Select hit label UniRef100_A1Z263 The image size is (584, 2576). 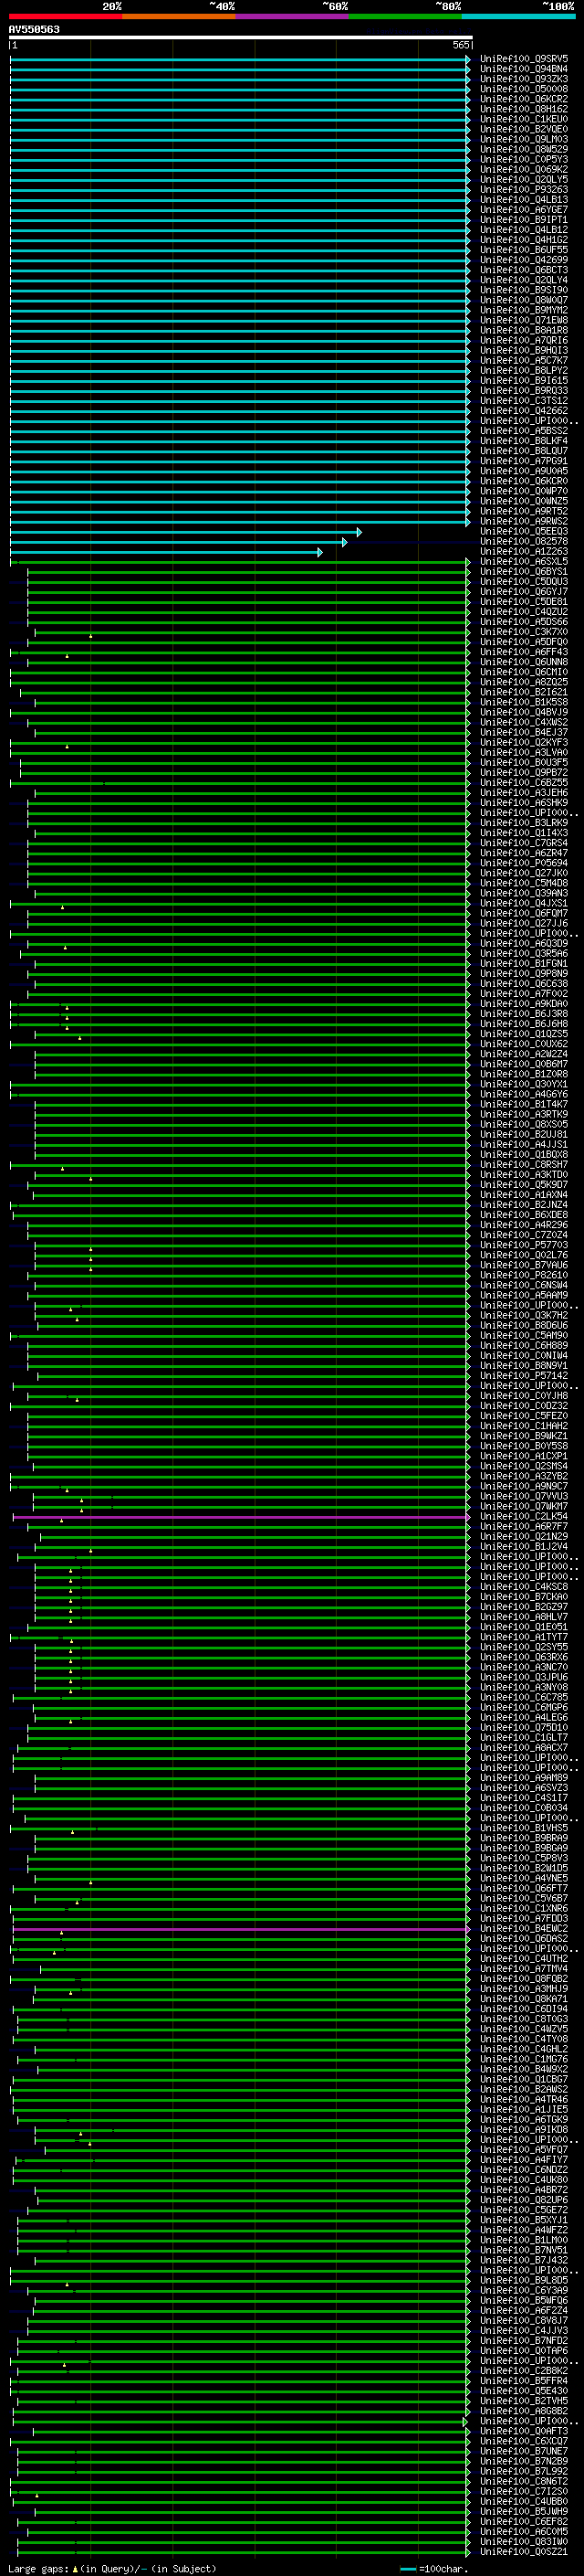pyautogui.click(x=524, y=552)
